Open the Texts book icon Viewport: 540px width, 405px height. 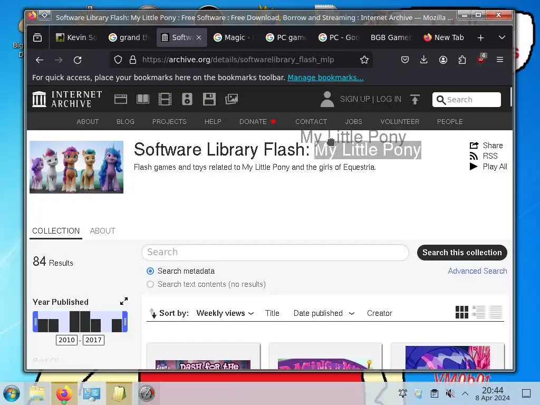(143, 99)
